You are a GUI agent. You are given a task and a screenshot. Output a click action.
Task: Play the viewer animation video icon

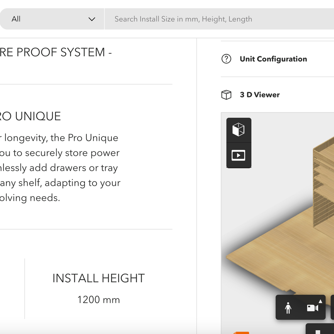239,155
